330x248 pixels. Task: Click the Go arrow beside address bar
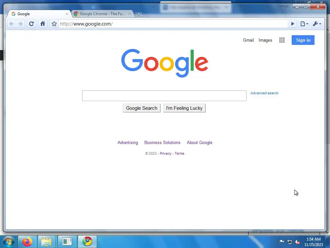click(293, 24)
